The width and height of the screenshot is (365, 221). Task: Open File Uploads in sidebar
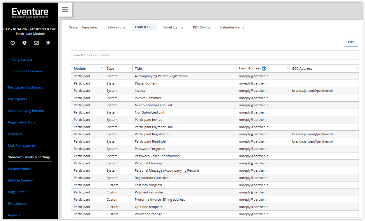pos(18,204)
